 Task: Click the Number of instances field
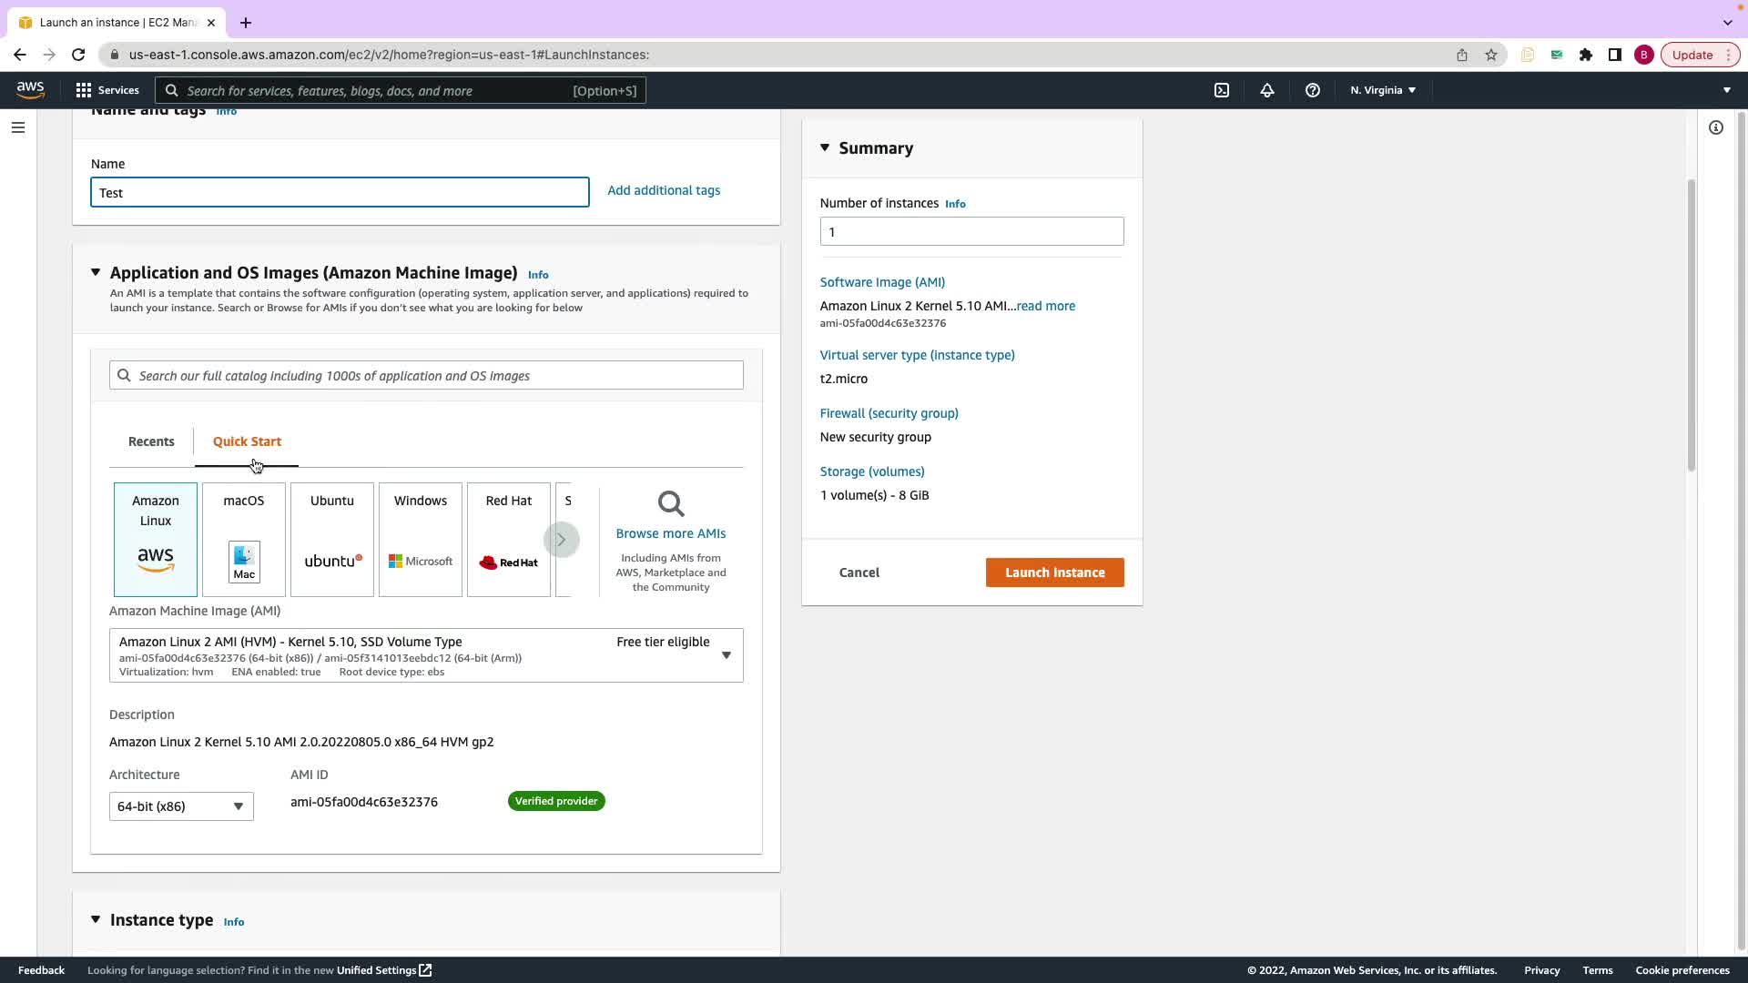coord(971,231)
